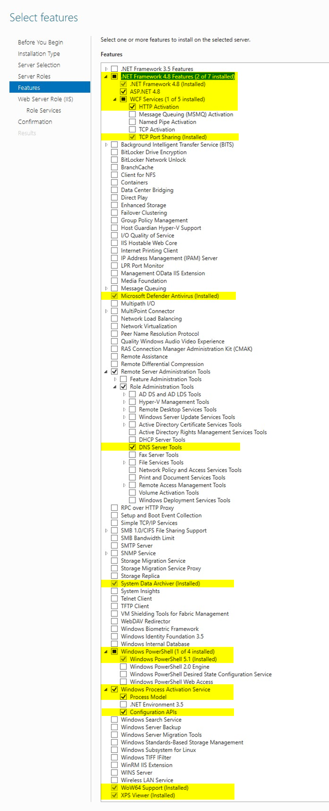Enable Telnet Client checkbox

115,599
